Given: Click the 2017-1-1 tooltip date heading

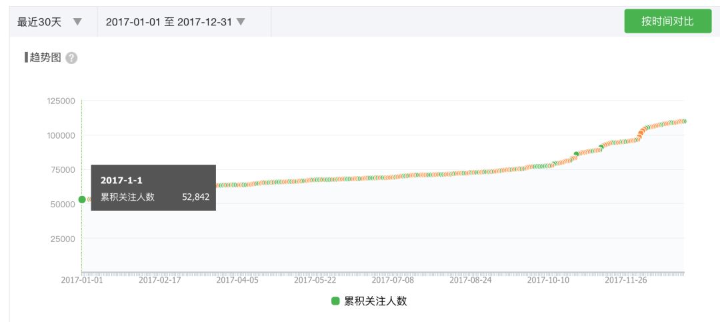Looking at the screenshot, I should [x=122, y=181].
